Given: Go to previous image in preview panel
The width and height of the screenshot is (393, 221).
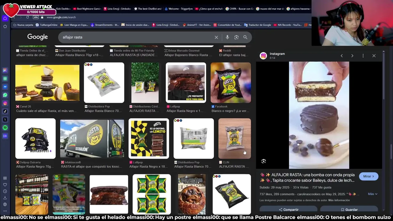Looking at the screenshot, I should (342, 56).
